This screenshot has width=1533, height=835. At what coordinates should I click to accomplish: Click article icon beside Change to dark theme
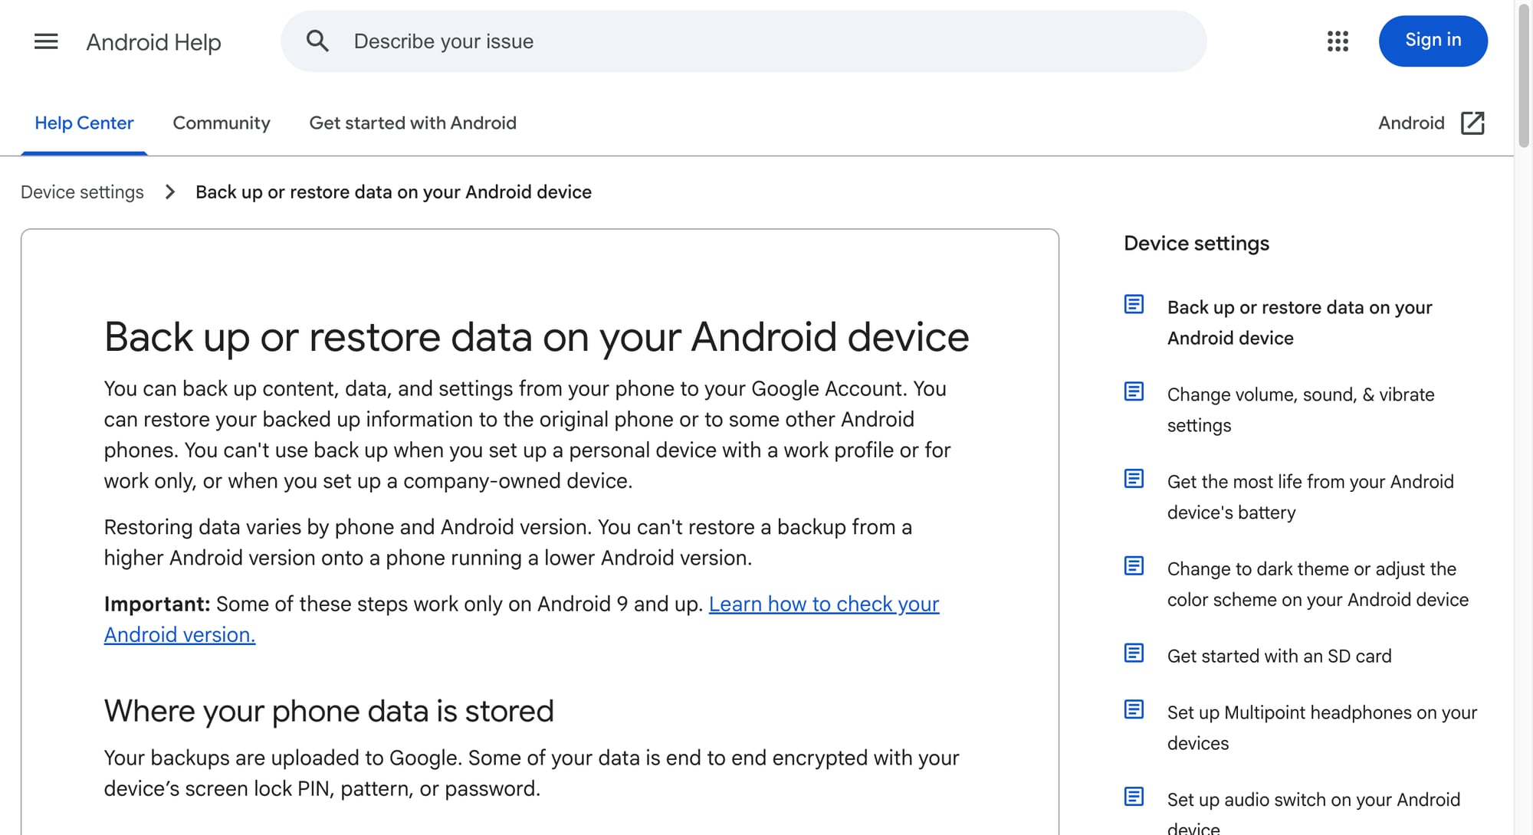click(x=1134, y=566)
